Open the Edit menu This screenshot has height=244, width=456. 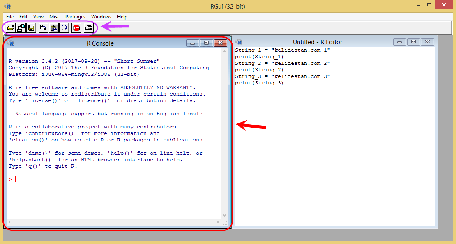(x=23, y=17)
